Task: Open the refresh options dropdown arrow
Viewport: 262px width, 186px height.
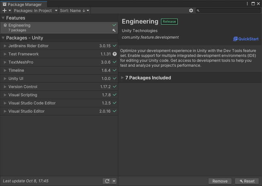Action: click(114, 181)
